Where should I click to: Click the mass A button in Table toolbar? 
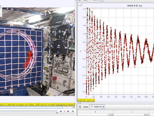point(95,107)
